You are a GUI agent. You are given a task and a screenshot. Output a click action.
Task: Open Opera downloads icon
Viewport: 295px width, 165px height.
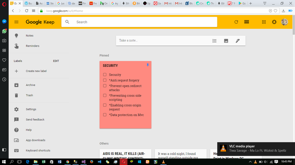click(283, 11)
